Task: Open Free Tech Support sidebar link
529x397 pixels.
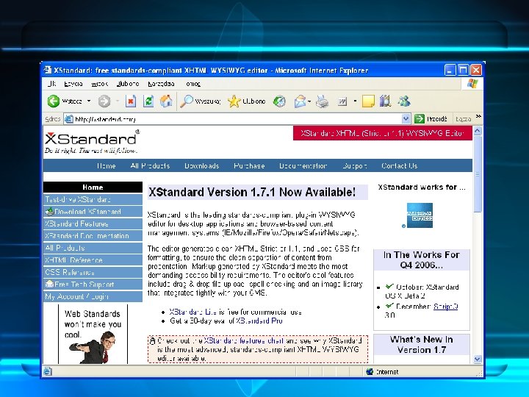Action: tap(93, 285)
